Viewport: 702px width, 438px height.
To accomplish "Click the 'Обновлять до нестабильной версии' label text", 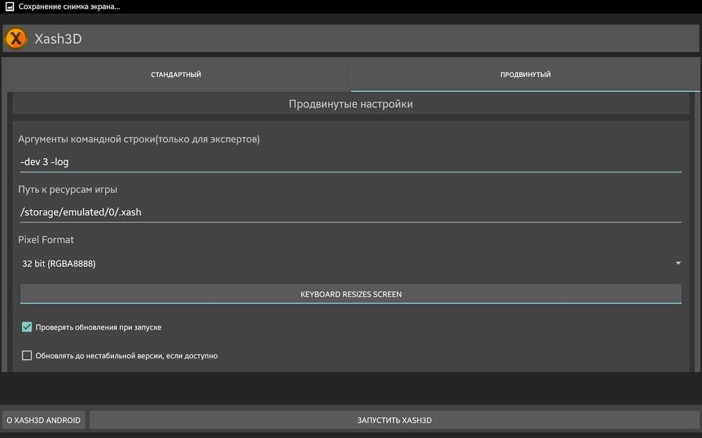I will [127, 356].
